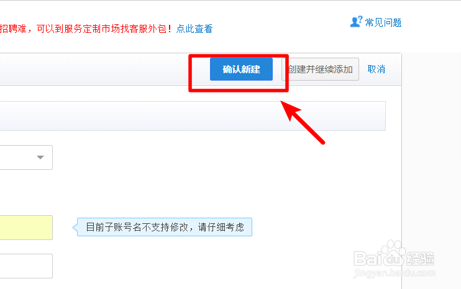461x289 pixels.
Task: Click the 常见问题 person-question icon
Action: point(356,22)
